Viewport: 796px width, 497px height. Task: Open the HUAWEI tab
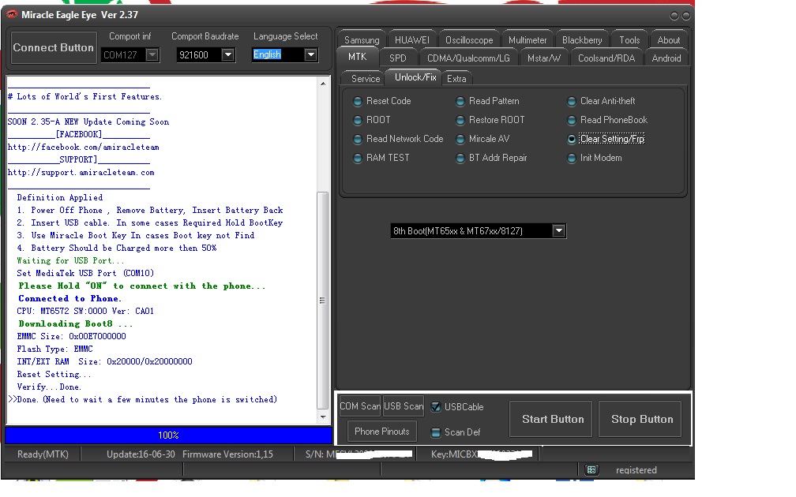[x=411, y=39]
